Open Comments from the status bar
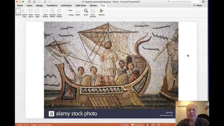 tap(137, 125)
